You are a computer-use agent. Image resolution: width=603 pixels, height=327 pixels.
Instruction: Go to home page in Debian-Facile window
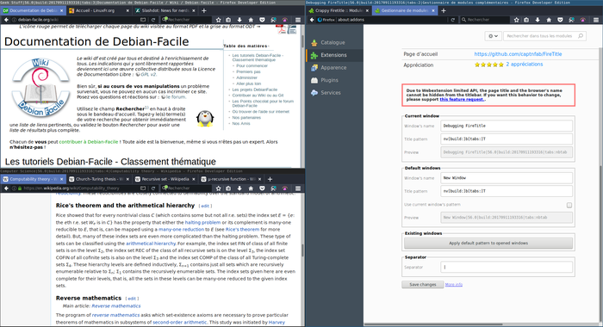(251, 20)
